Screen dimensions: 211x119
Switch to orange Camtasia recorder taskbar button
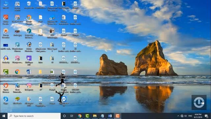tap(117, 116)
